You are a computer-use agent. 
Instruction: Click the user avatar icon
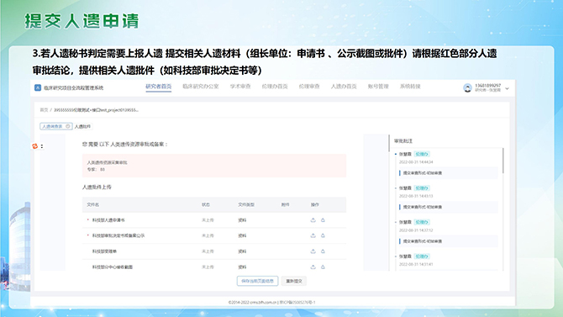click(x=467, y=87)
